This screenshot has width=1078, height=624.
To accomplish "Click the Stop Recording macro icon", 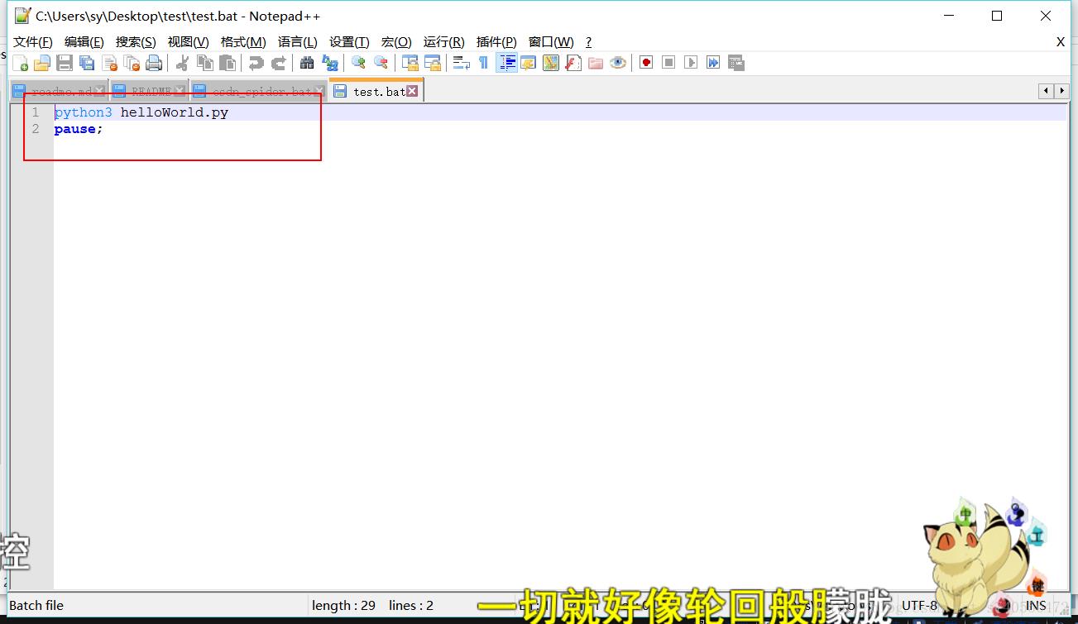I will coord(668,63).
